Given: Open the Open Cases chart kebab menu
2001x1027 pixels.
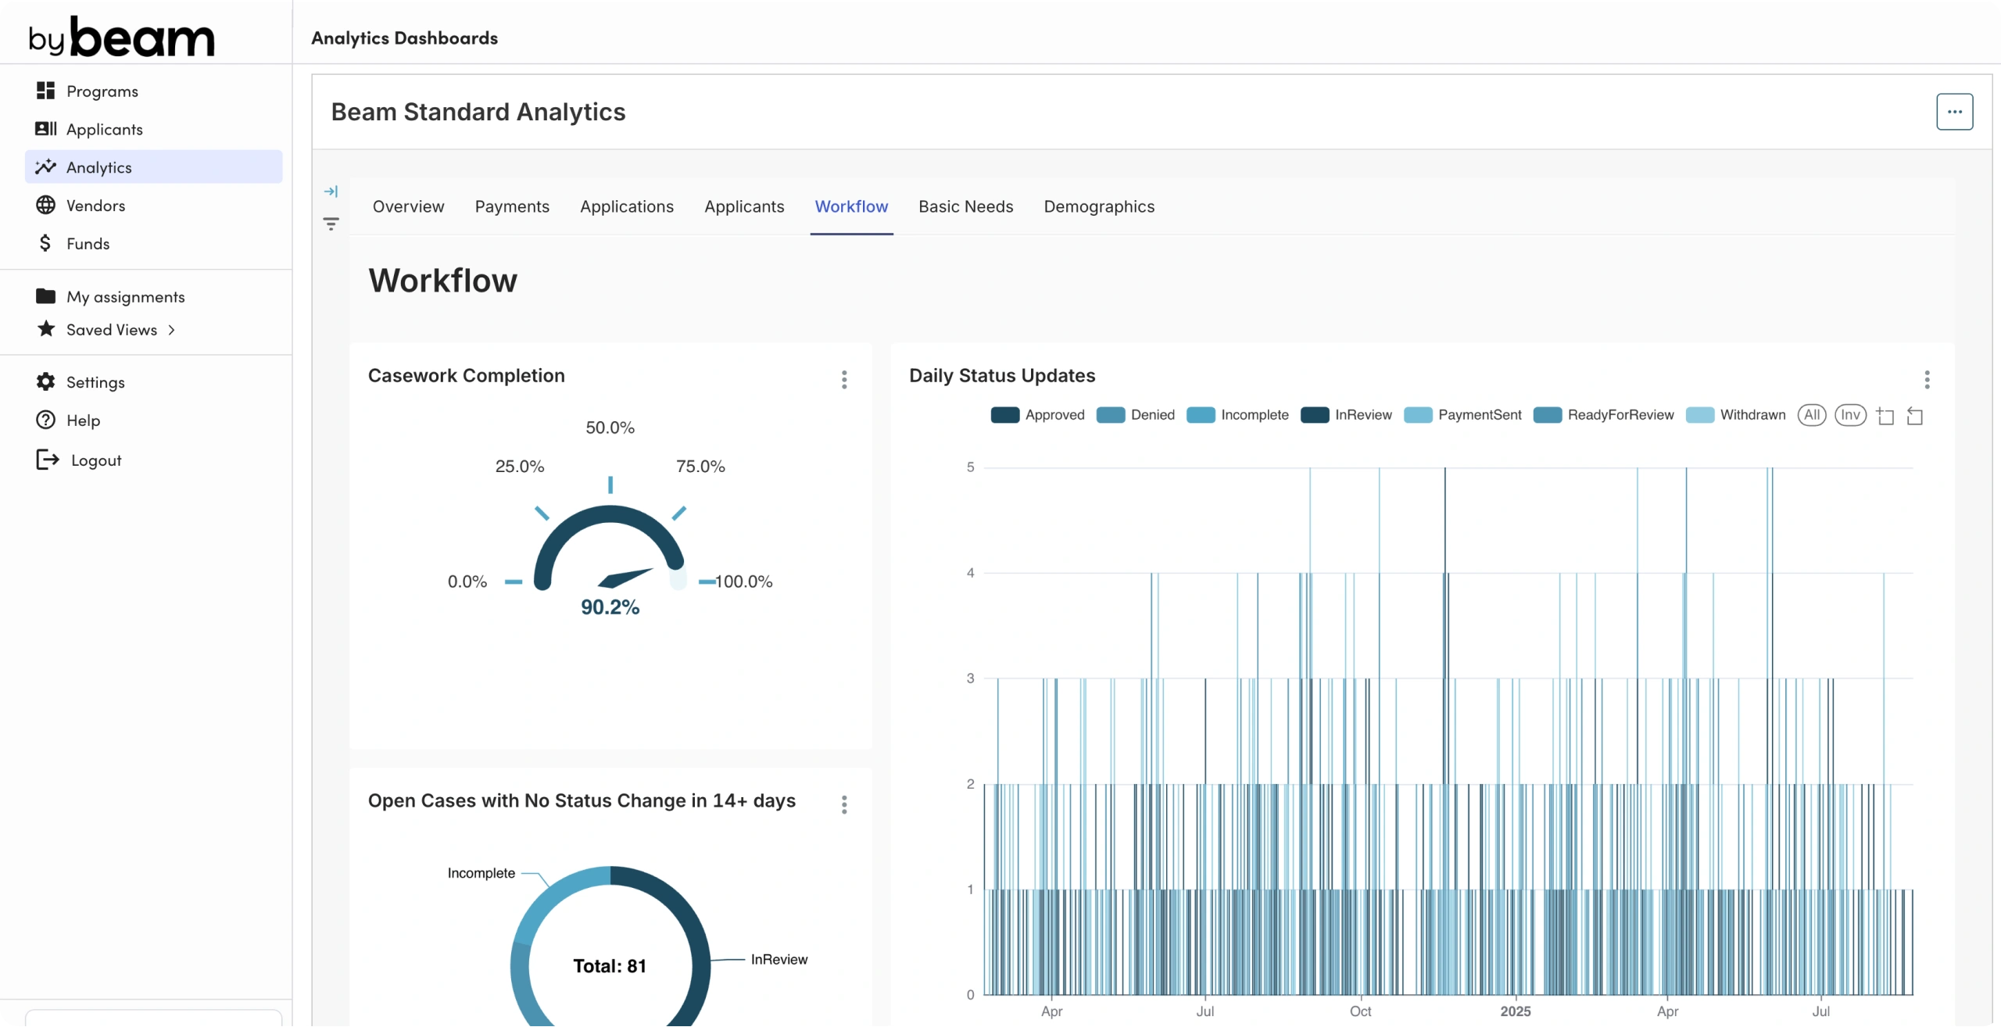Looking at the screenshot, I should pos(844,805).
